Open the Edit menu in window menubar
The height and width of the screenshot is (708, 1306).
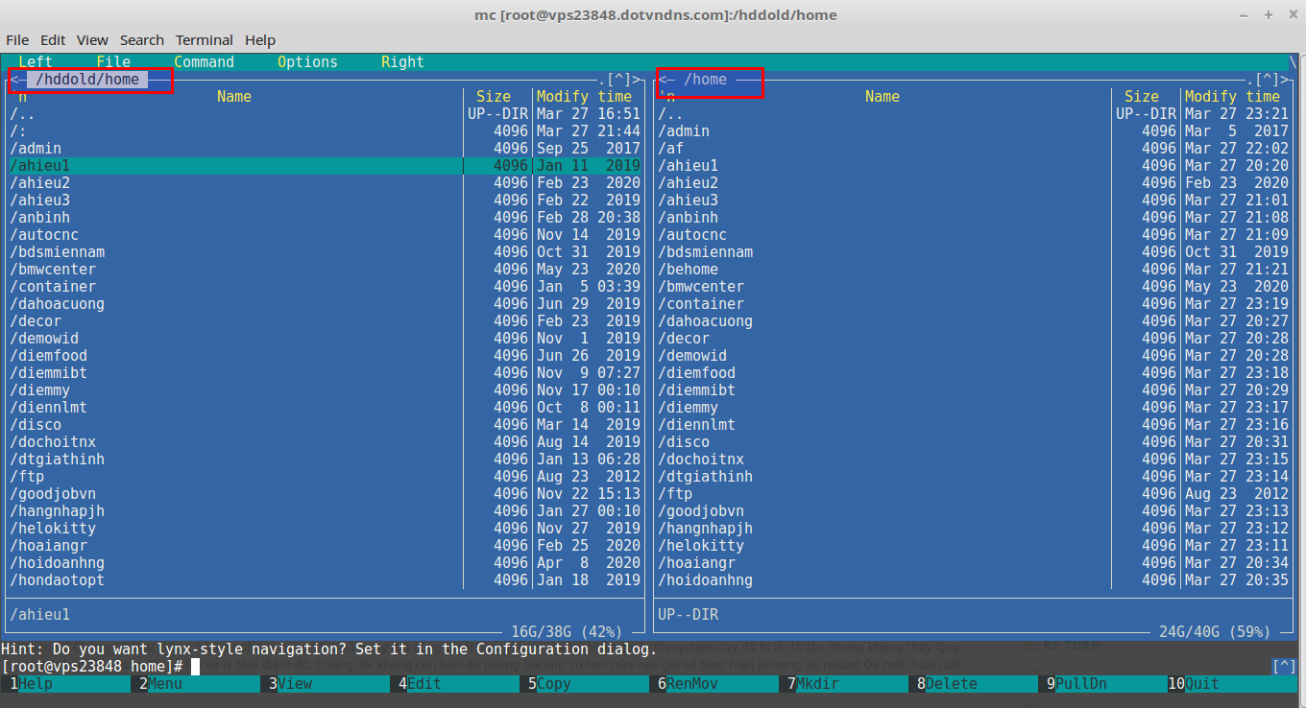[x=53, y=40]
